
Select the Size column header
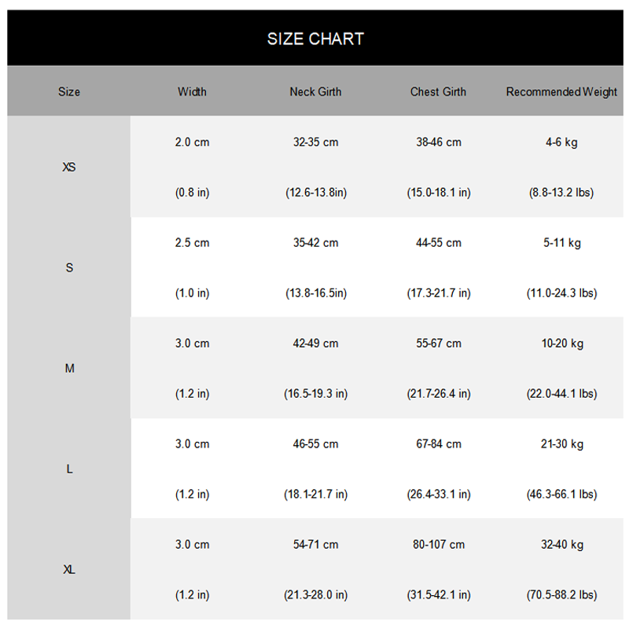69,92
